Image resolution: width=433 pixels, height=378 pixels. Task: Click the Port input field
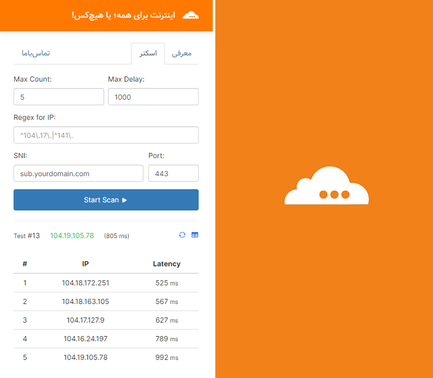173,173
